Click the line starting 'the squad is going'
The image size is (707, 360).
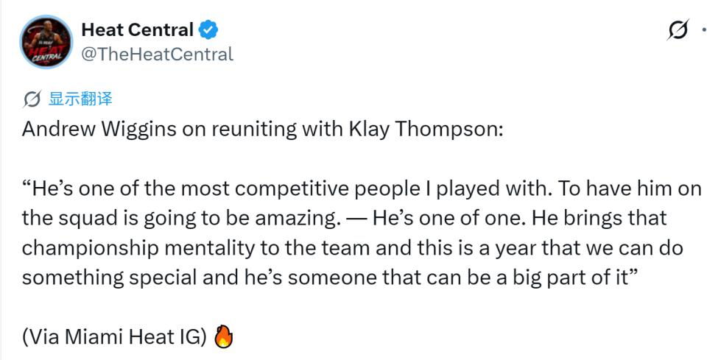tap(345, 219)
